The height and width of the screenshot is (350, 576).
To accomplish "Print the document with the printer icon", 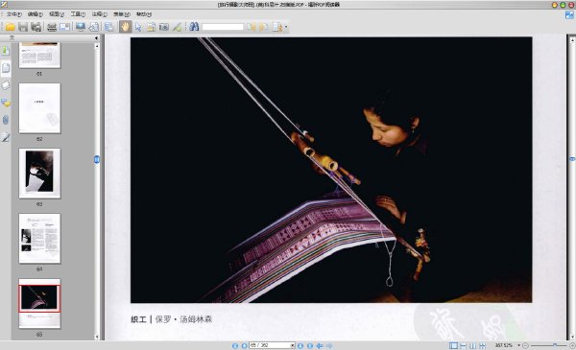I will coord(52,27).
